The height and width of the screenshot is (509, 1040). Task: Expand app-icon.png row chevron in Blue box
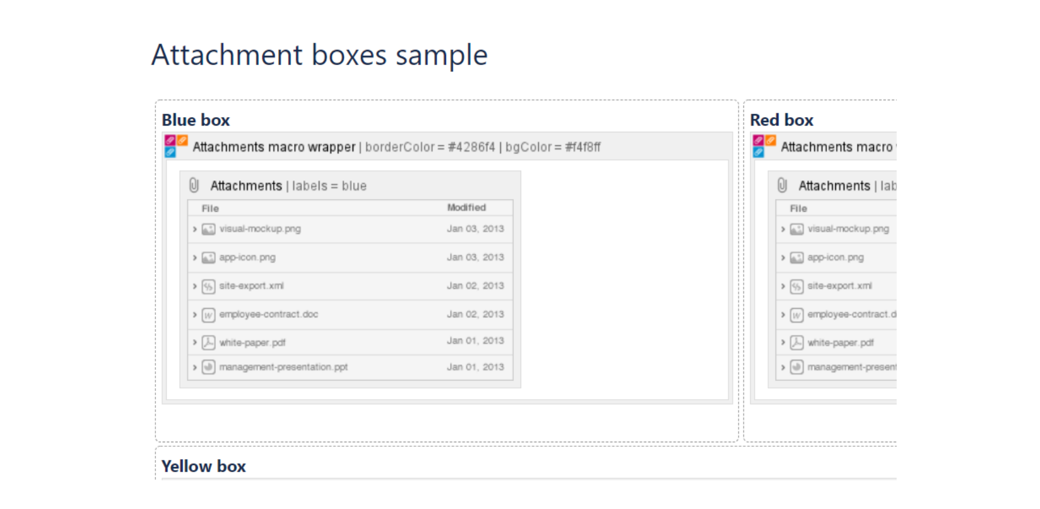[194, 257]
